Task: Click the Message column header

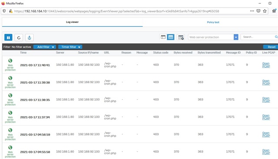Action: coord(142,52)
